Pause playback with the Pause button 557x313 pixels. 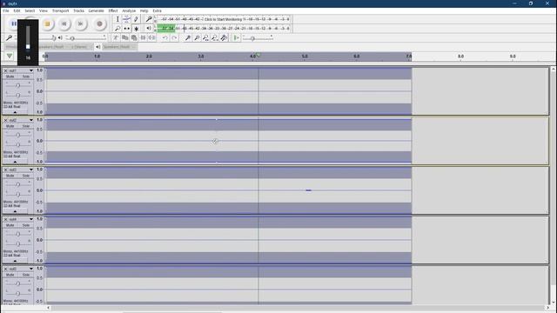[x=14, y=23]
